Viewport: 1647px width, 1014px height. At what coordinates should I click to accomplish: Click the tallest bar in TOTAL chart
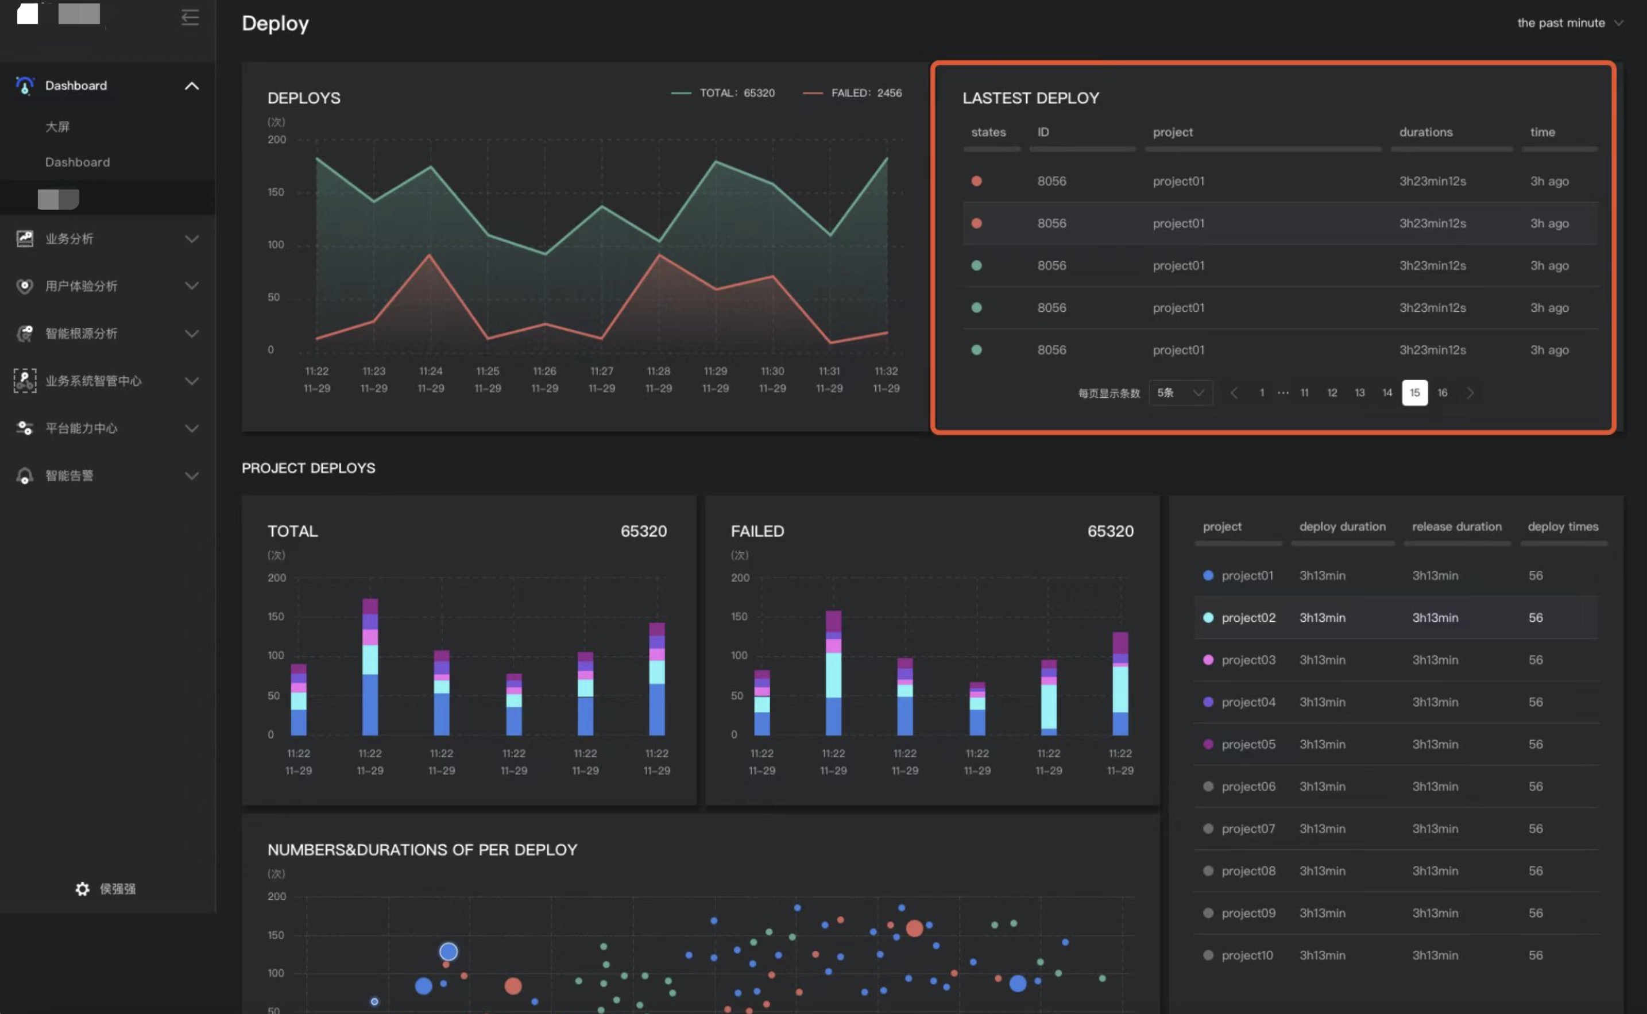point(370,667)
